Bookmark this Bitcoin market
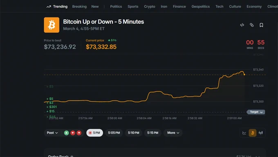278x157 pixels. click(x=261, y=25)
